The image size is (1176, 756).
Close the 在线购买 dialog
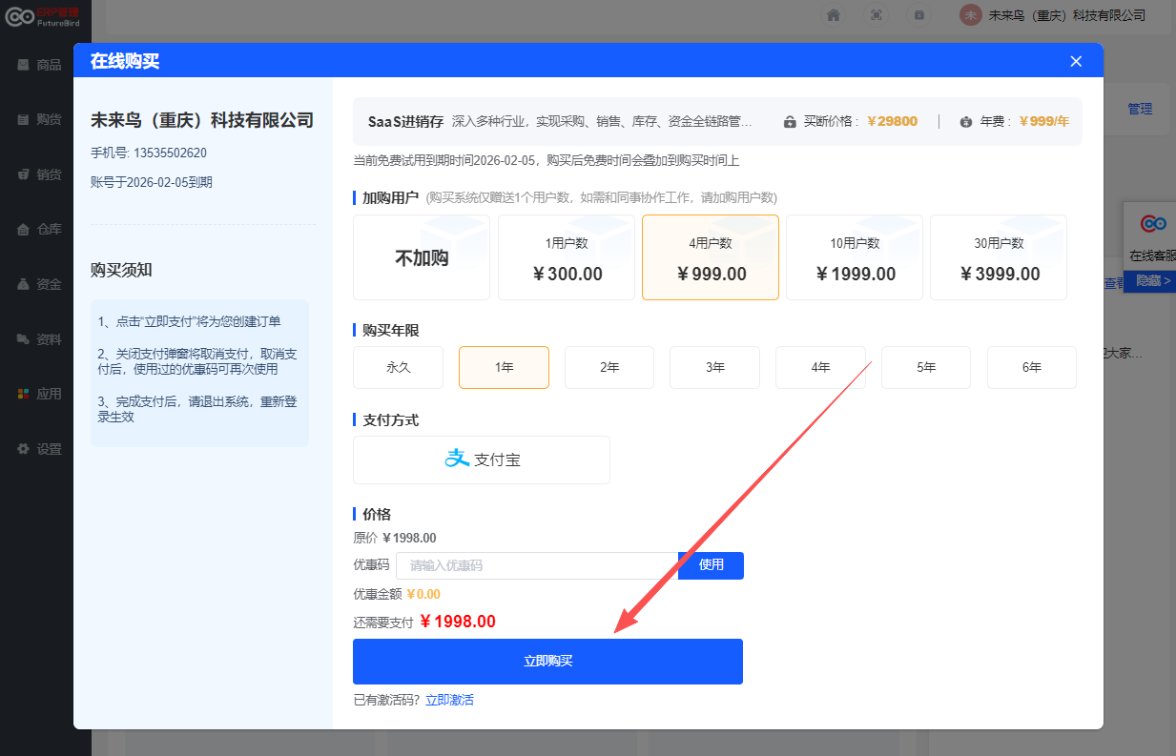click(x=1076, y=61)
